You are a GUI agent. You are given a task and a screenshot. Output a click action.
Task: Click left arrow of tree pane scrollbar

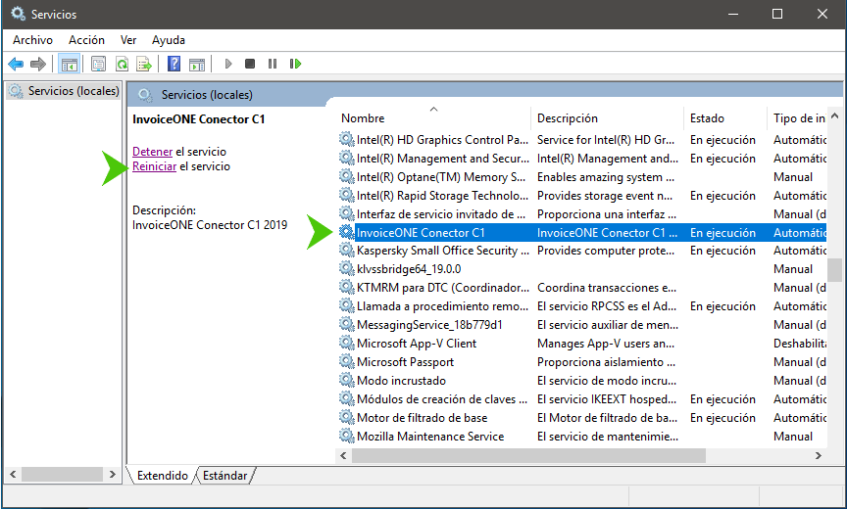point(13,475)
